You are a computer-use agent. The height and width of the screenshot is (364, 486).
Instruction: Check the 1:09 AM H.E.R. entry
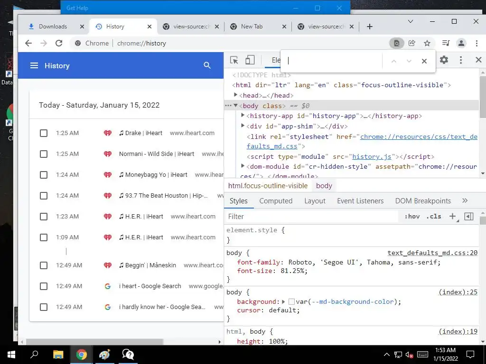[44, 237]
